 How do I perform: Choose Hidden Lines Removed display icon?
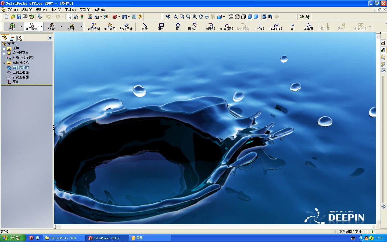point(243,17)
